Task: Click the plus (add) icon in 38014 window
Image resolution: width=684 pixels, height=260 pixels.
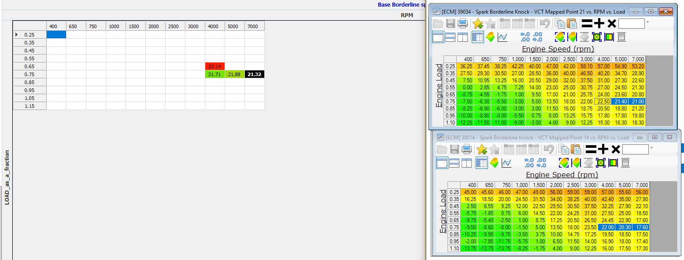Action: click(603, 150)
